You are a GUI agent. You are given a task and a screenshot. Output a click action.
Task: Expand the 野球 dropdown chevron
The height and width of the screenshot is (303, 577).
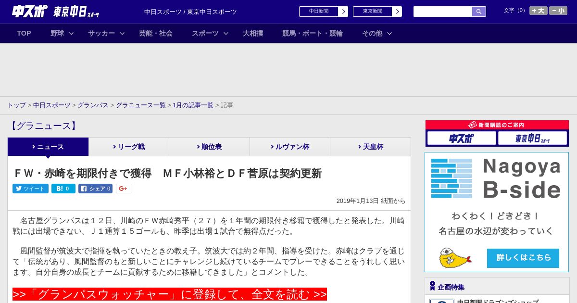[x=71, y=33]
